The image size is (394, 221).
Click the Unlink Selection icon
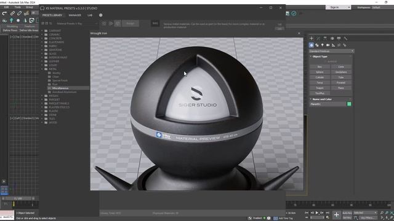coord(19,14)
